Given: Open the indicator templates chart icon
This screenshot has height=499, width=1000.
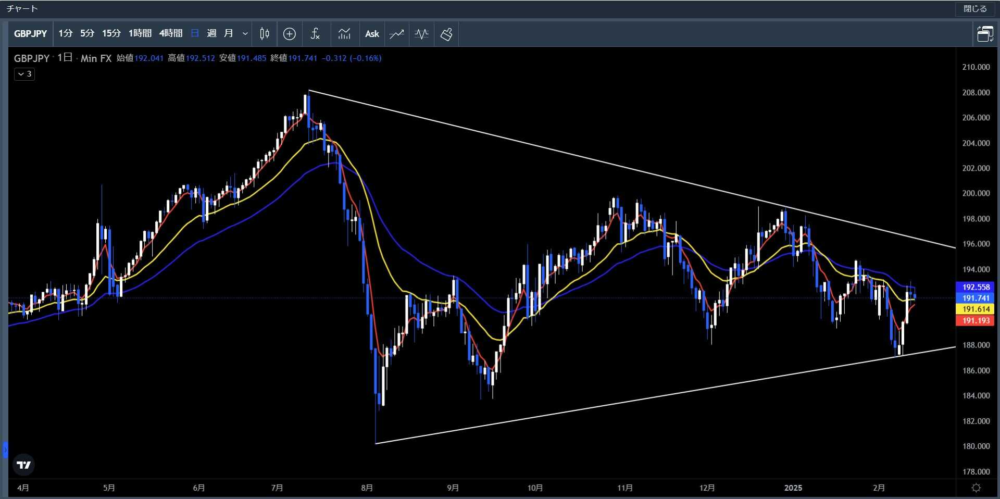Looking at the screenshot, I should 344,34.
